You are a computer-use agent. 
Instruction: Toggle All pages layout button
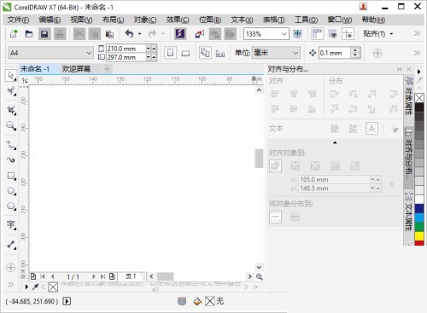coord(205,53)
